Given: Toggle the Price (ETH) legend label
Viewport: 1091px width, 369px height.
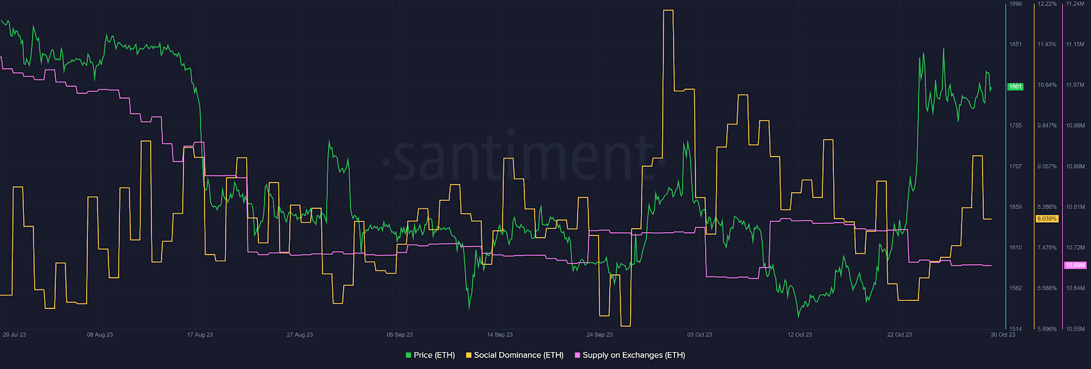Looking at the screenshot, I should [x=434, y=355].
